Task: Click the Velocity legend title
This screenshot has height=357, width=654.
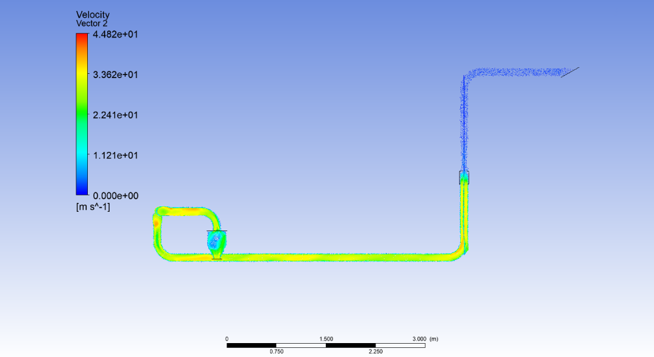Action: pos(93,15)
